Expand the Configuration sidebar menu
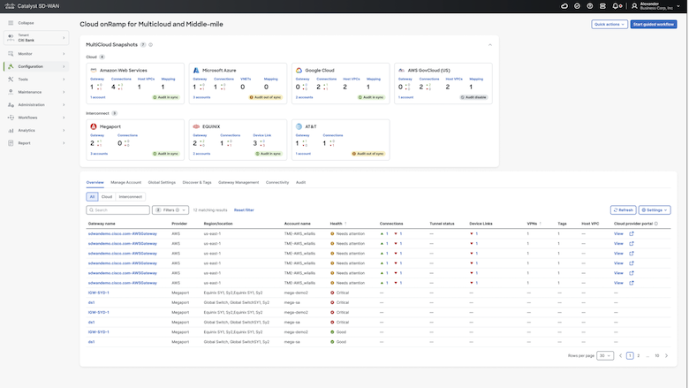 [36, 66]
